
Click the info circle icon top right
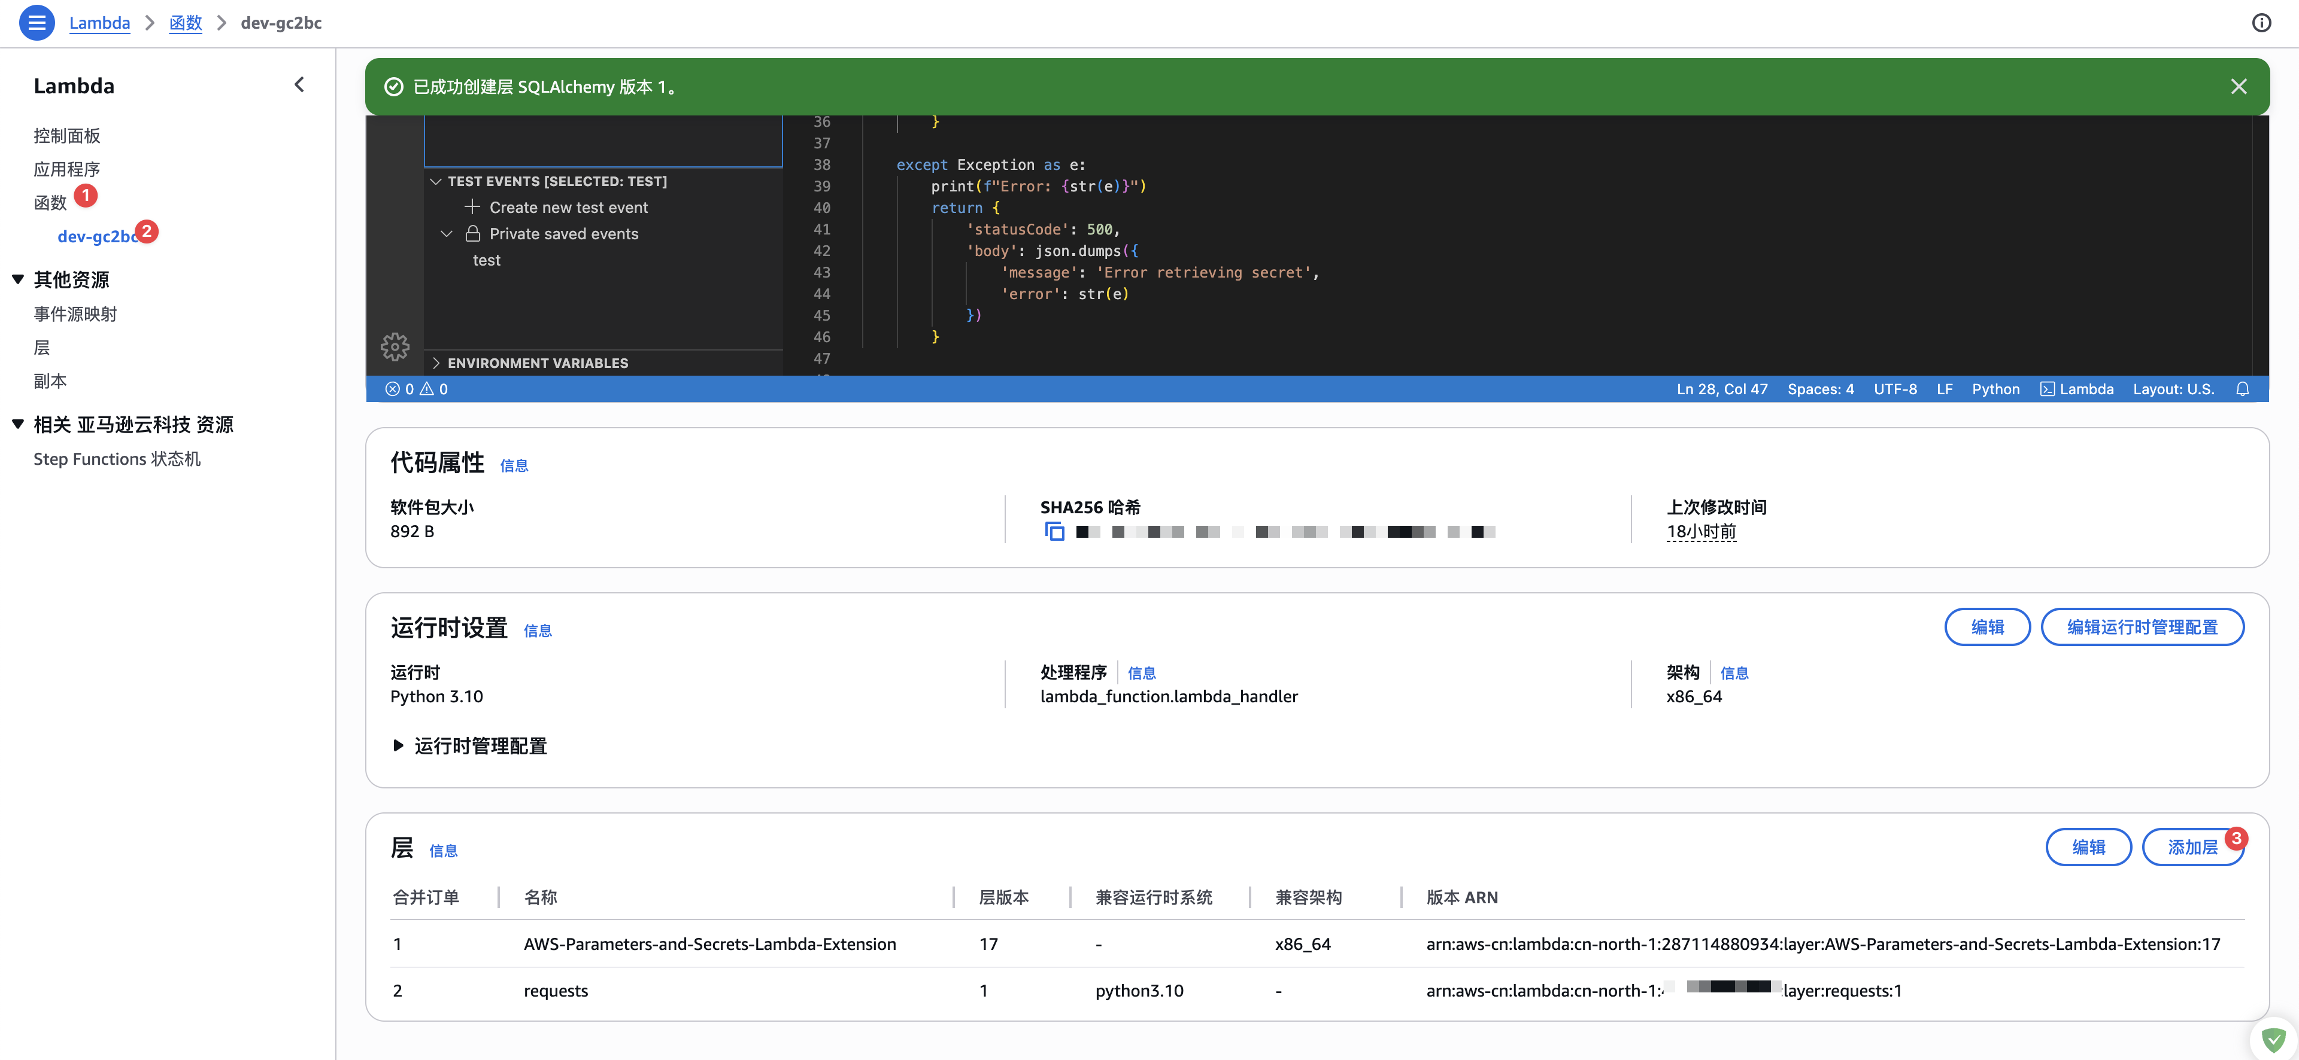pos(2261,22)
